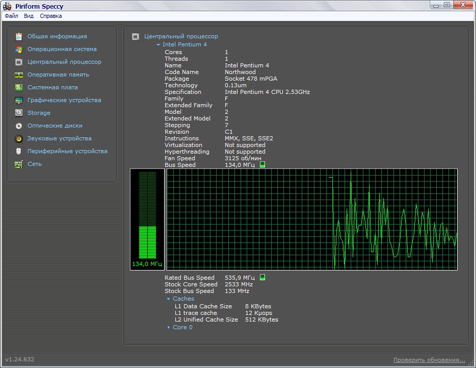Screen dimensions: 476x368
Task: Click the Общая информация clipboard icon
Action: coord(19,37)
